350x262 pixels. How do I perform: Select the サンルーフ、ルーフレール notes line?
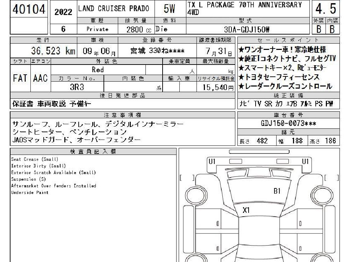click(x=98, y=124)
